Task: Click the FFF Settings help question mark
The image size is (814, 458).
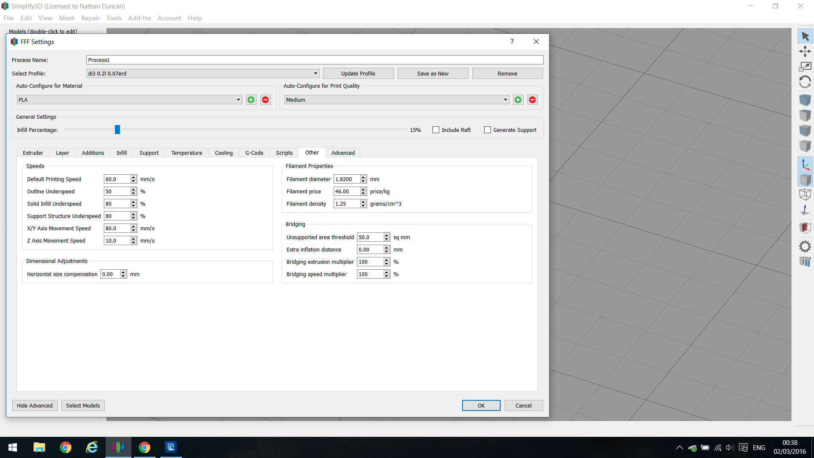Action: point(512,42)
